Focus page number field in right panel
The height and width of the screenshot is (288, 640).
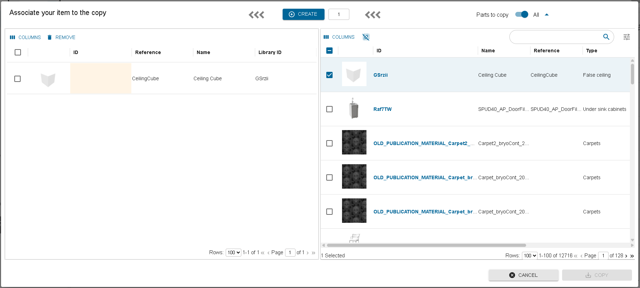coord(603,256)
